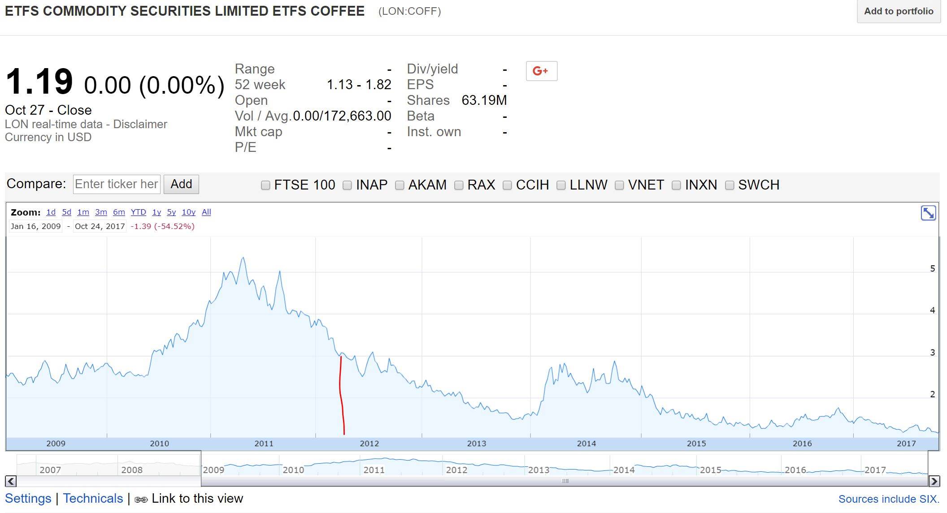Set chart zoom to 5y

coord(171,212)
